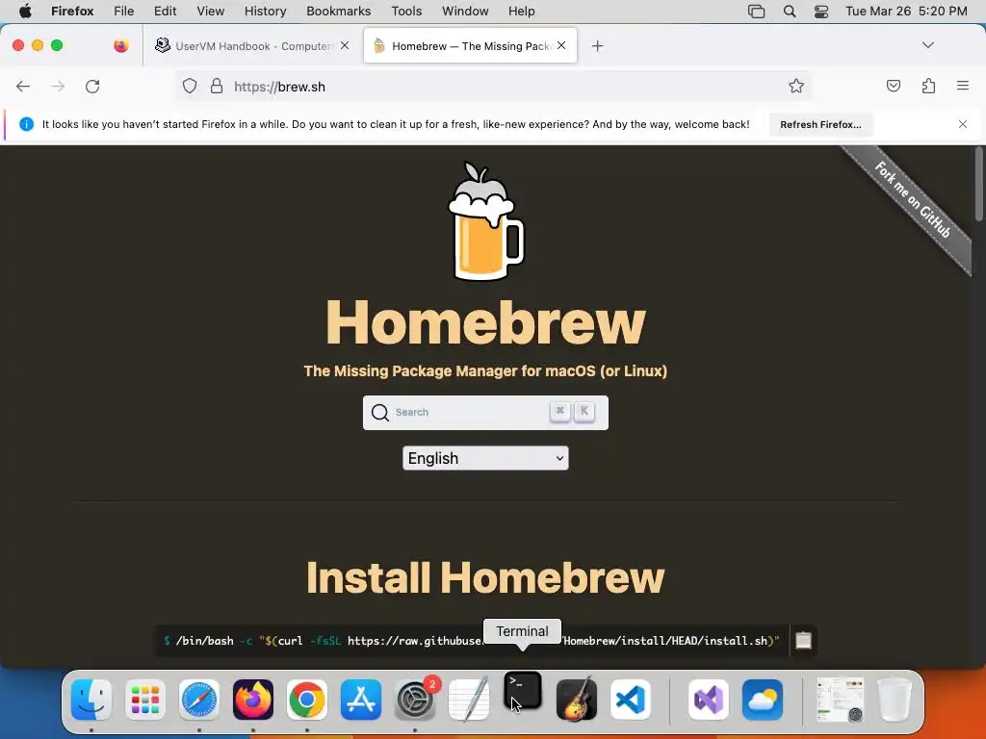
Task: Dismiss the Firefox notification bar
Action: coord(963,124)
